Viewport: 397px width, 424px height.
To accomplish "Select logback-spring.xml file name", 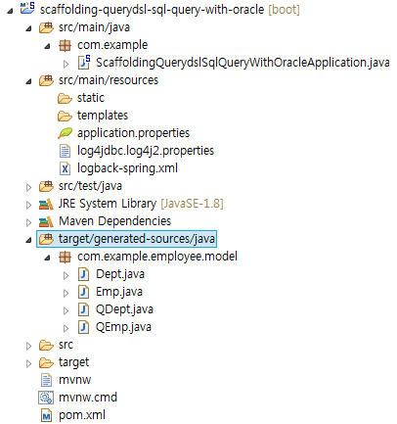I will 127,168.
